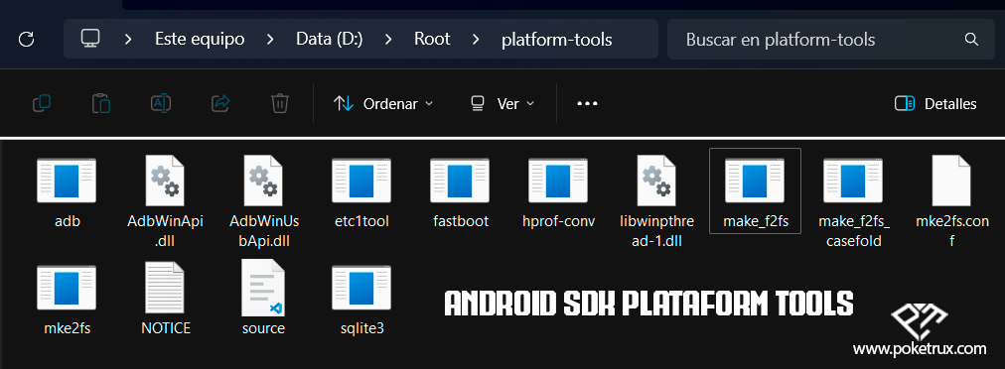1005x369 pixels.
Task: Select the etc1tool application icon
Action: 361,180
